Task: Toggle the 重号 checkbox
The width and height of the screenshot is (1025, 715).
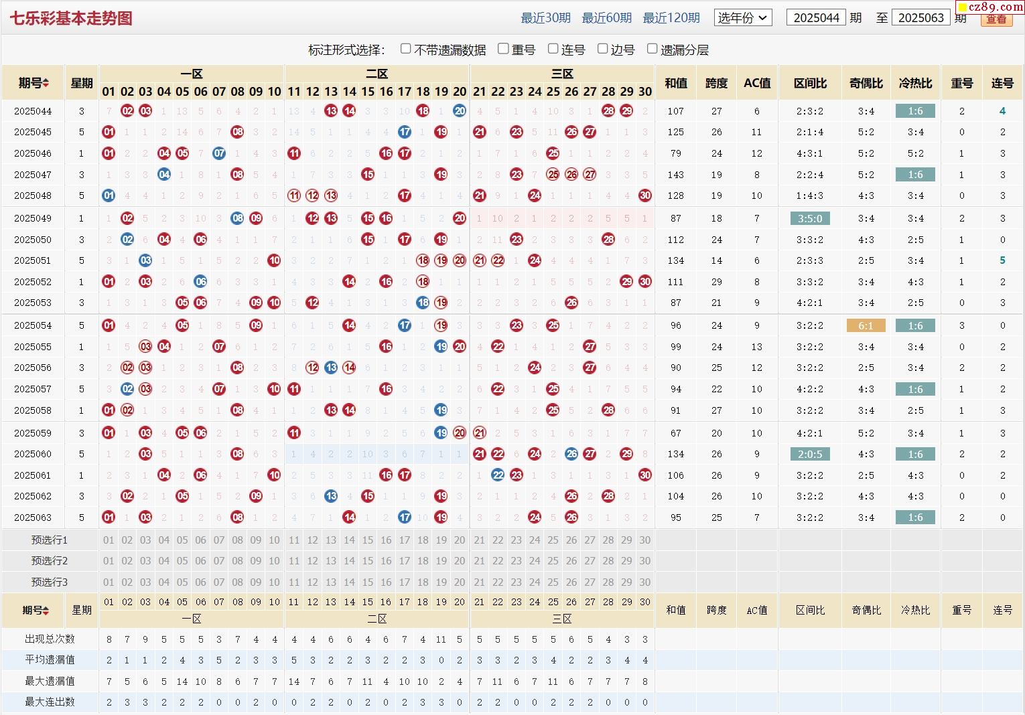Action: pyautogui.click(x=503, y=49)
